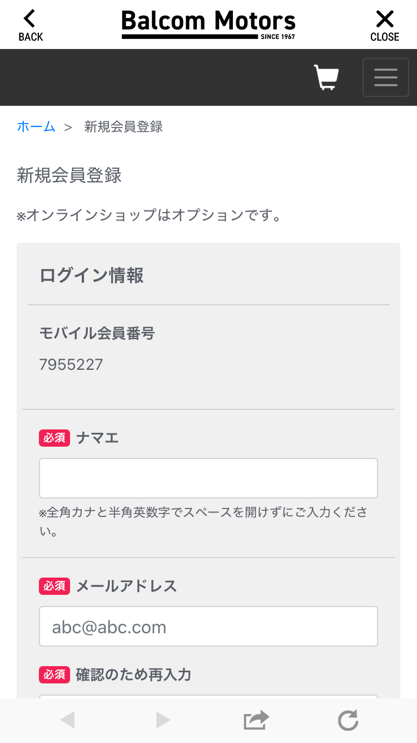Click the ログイン情報 section heading

(92, 276)
